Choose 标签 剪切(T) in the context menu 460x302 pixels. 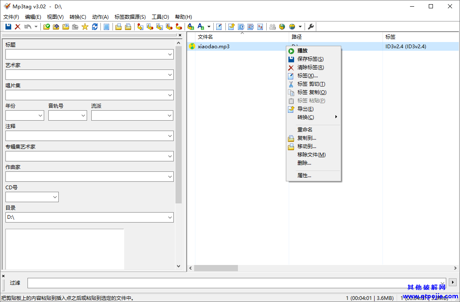click(313, 84)
